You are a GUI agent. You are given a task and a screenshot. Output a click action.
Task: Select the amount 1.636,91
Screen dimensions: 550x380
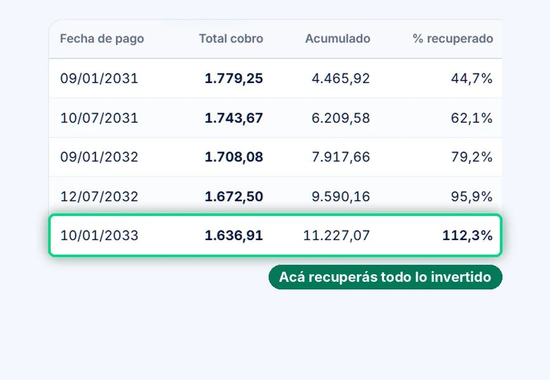[234, 235]
